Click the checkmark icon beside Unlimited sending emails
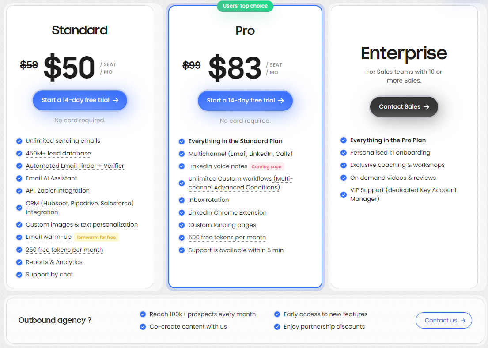 (x=19, y=140)
